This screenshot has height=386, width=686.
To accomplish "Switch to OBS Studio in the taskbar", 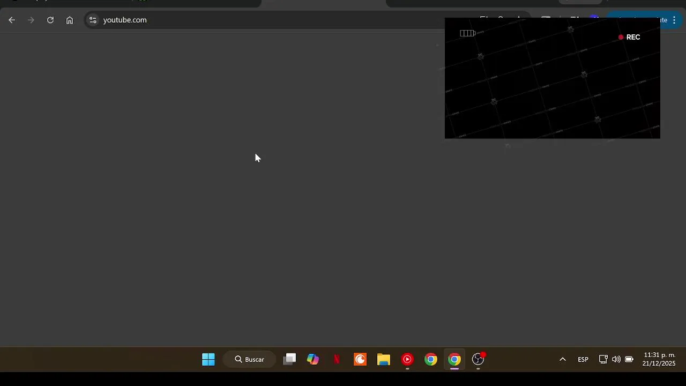I will [x=478, y=359].
